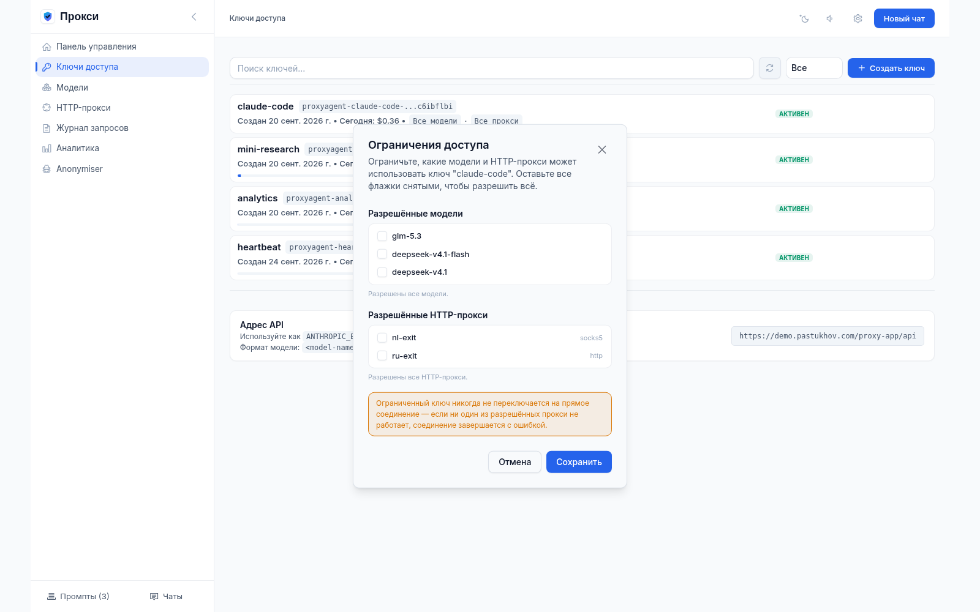
Task: Click the globe icon beside HTTP-прокси
Action: tap(47, 108)
